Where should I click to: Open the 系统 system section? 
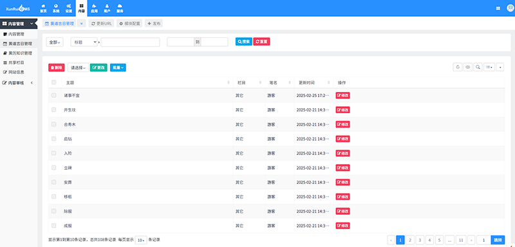56,8
